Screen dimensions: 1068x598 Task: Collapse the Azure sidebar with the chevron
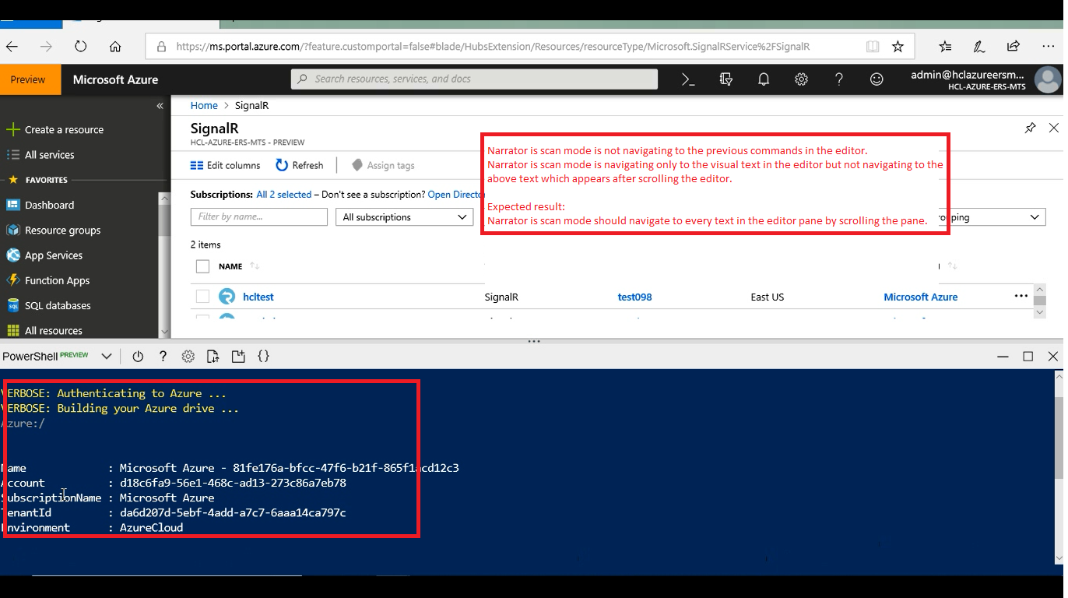(160, 105)
